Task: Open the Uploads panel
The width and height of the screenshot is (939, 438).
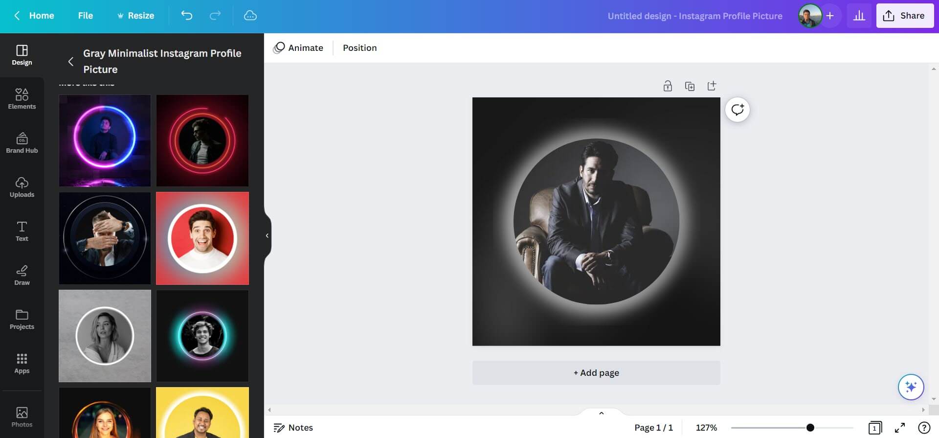Action: 22,186
